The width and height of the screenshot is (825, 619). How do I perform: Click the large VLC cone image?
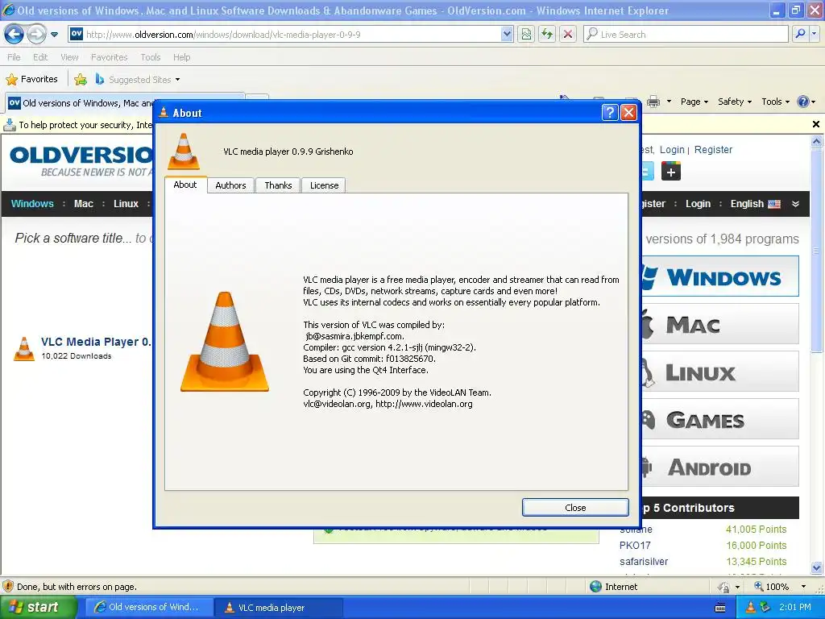pyautogui.click(x=225, y=341)
